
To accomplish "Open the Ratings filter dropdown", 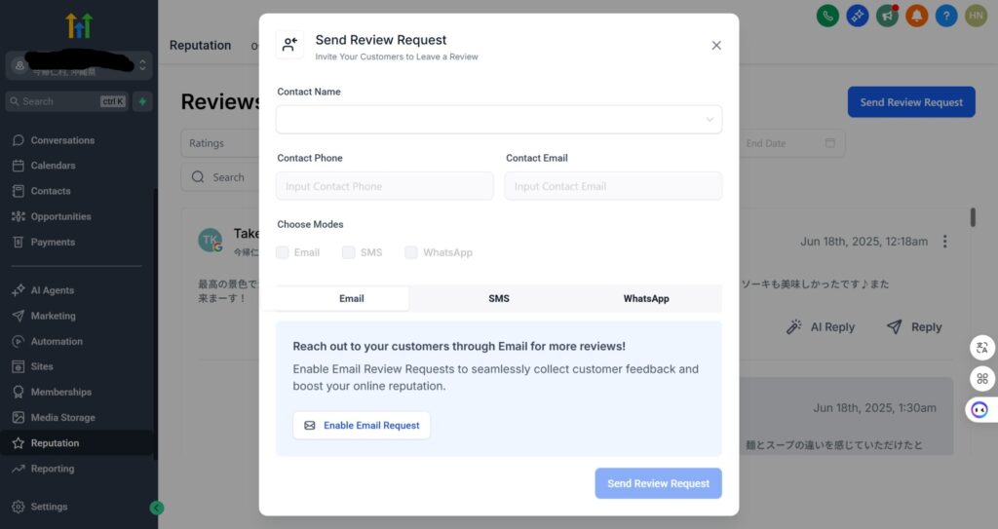I will [219, 143].
